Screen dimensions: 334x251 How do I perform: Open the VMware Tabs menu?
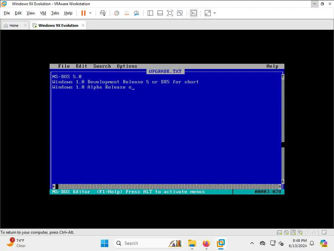click(x=55, y=13)
